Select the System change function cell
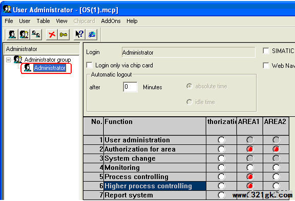The height and width of the screenshot is (201, 295). click(155, 158)
